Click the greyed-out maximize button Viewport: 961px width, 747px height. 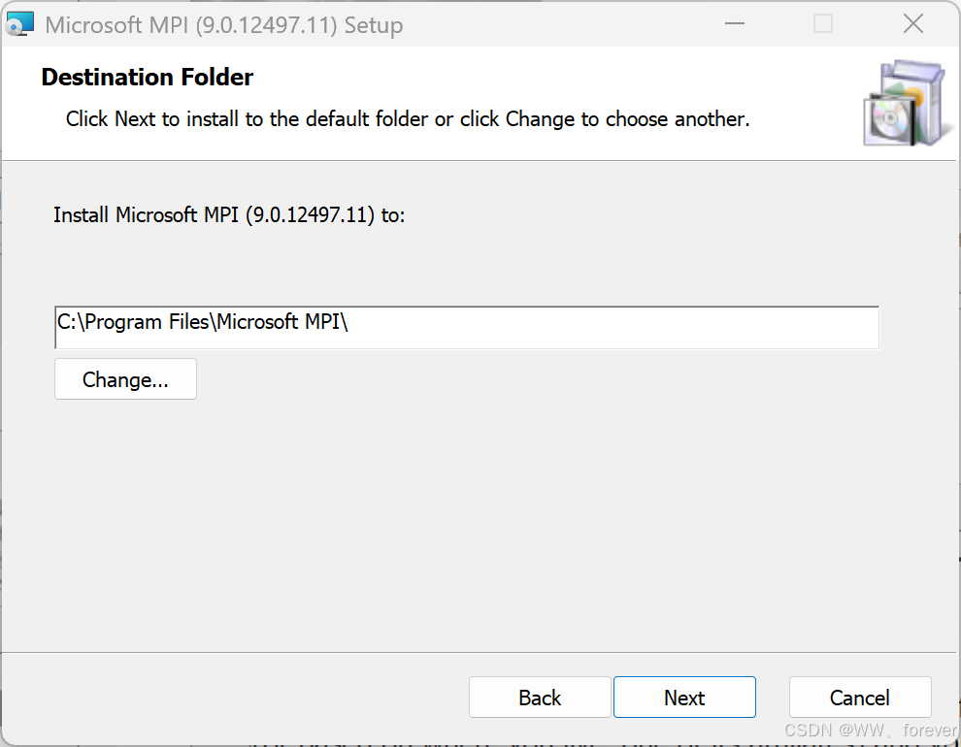pyautogui.click(x=823, y=24)
